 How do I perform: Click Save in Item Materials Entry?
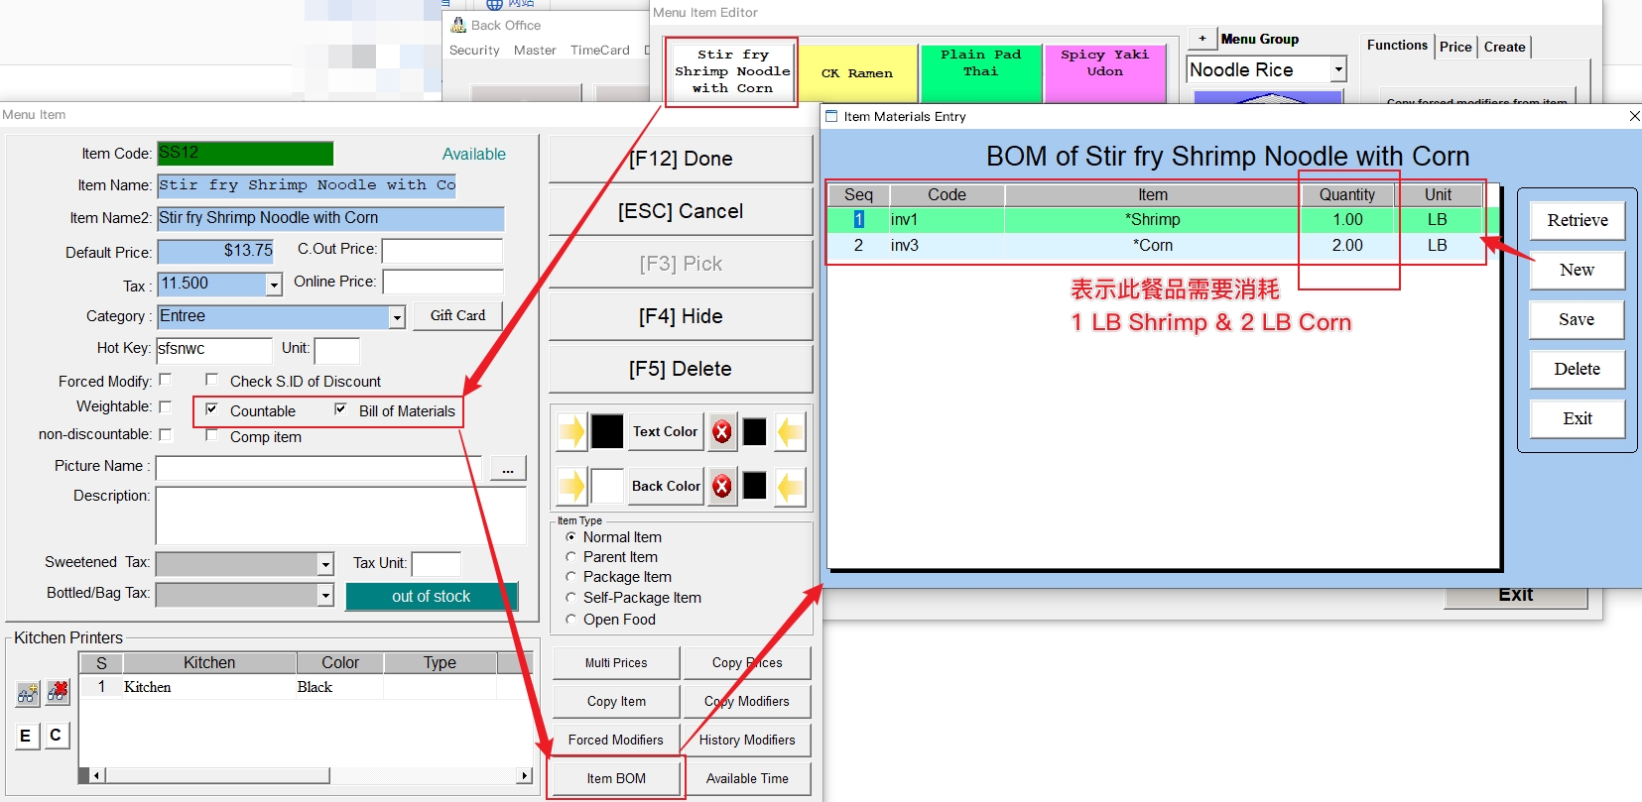point(1578,319)
